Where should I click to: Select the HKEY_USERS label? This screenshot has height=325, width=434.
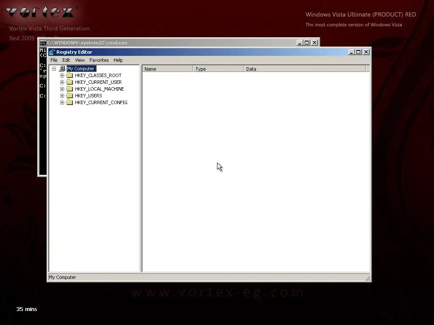tap(88, 96)
